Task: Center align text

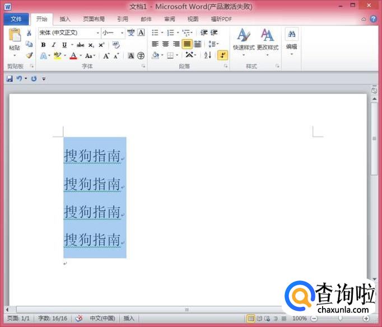Action: [x=166, y=44]
